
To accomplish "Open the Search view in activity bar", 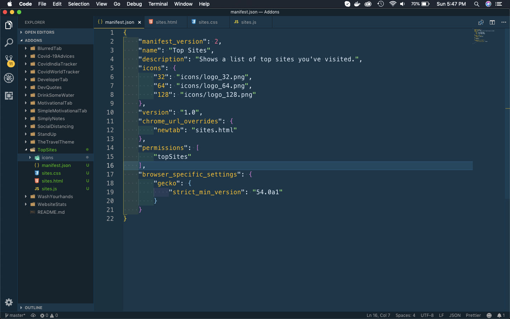I will point(9,43).
